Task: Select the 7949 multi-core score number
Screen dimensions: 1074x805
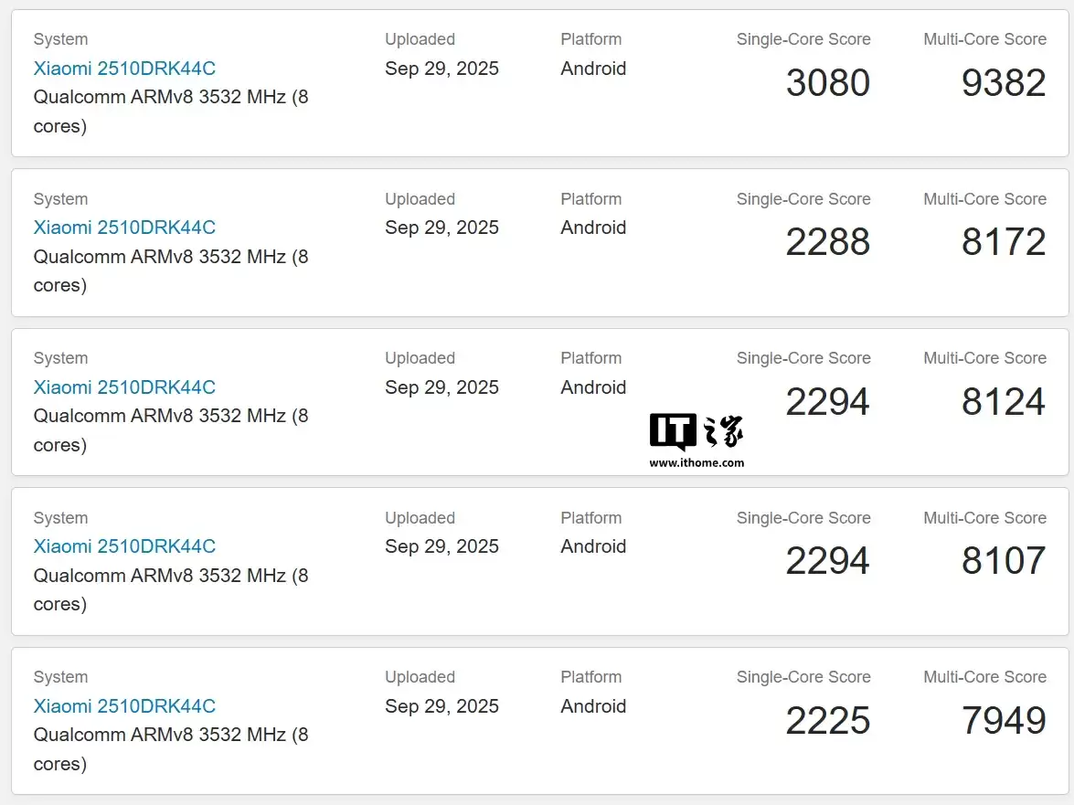Action: (1003, 721)
